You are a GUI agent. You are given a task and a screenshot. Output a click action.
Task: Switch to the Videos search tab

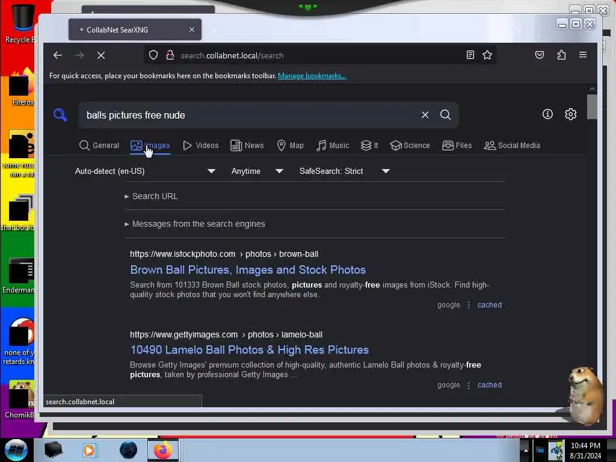point(201,146)
